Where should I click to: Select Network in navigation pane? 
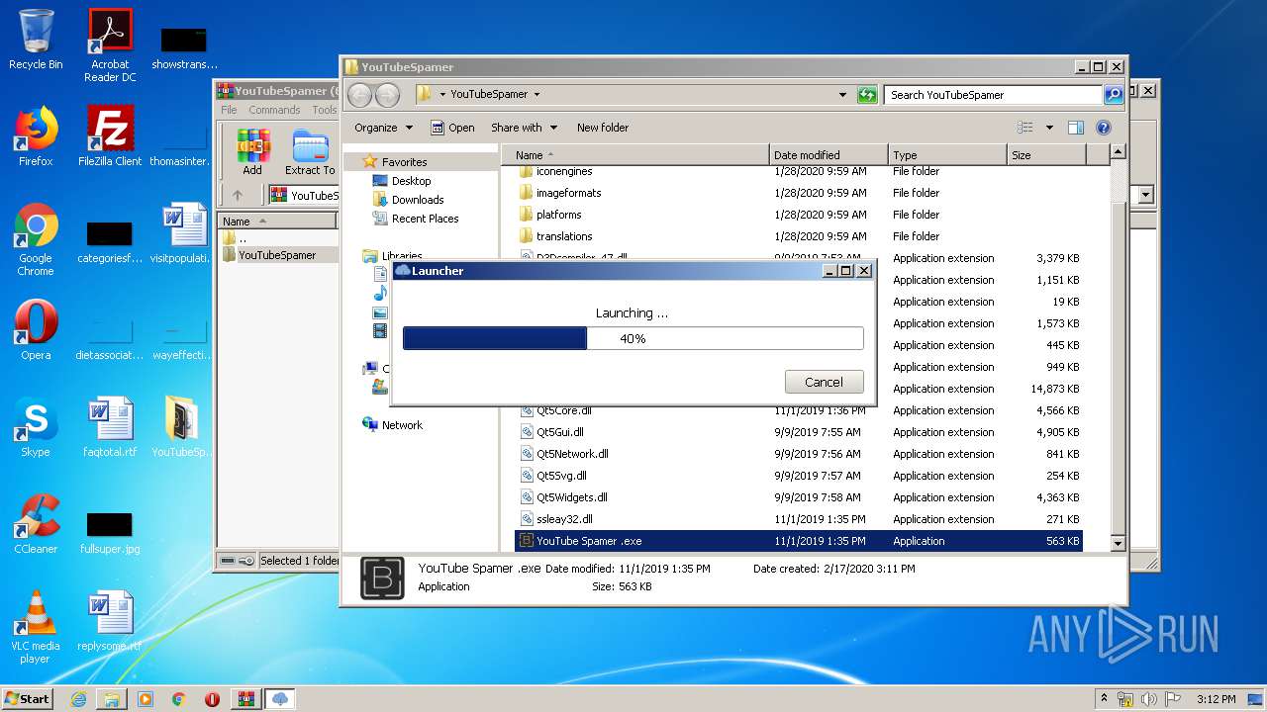pos(402,425)
